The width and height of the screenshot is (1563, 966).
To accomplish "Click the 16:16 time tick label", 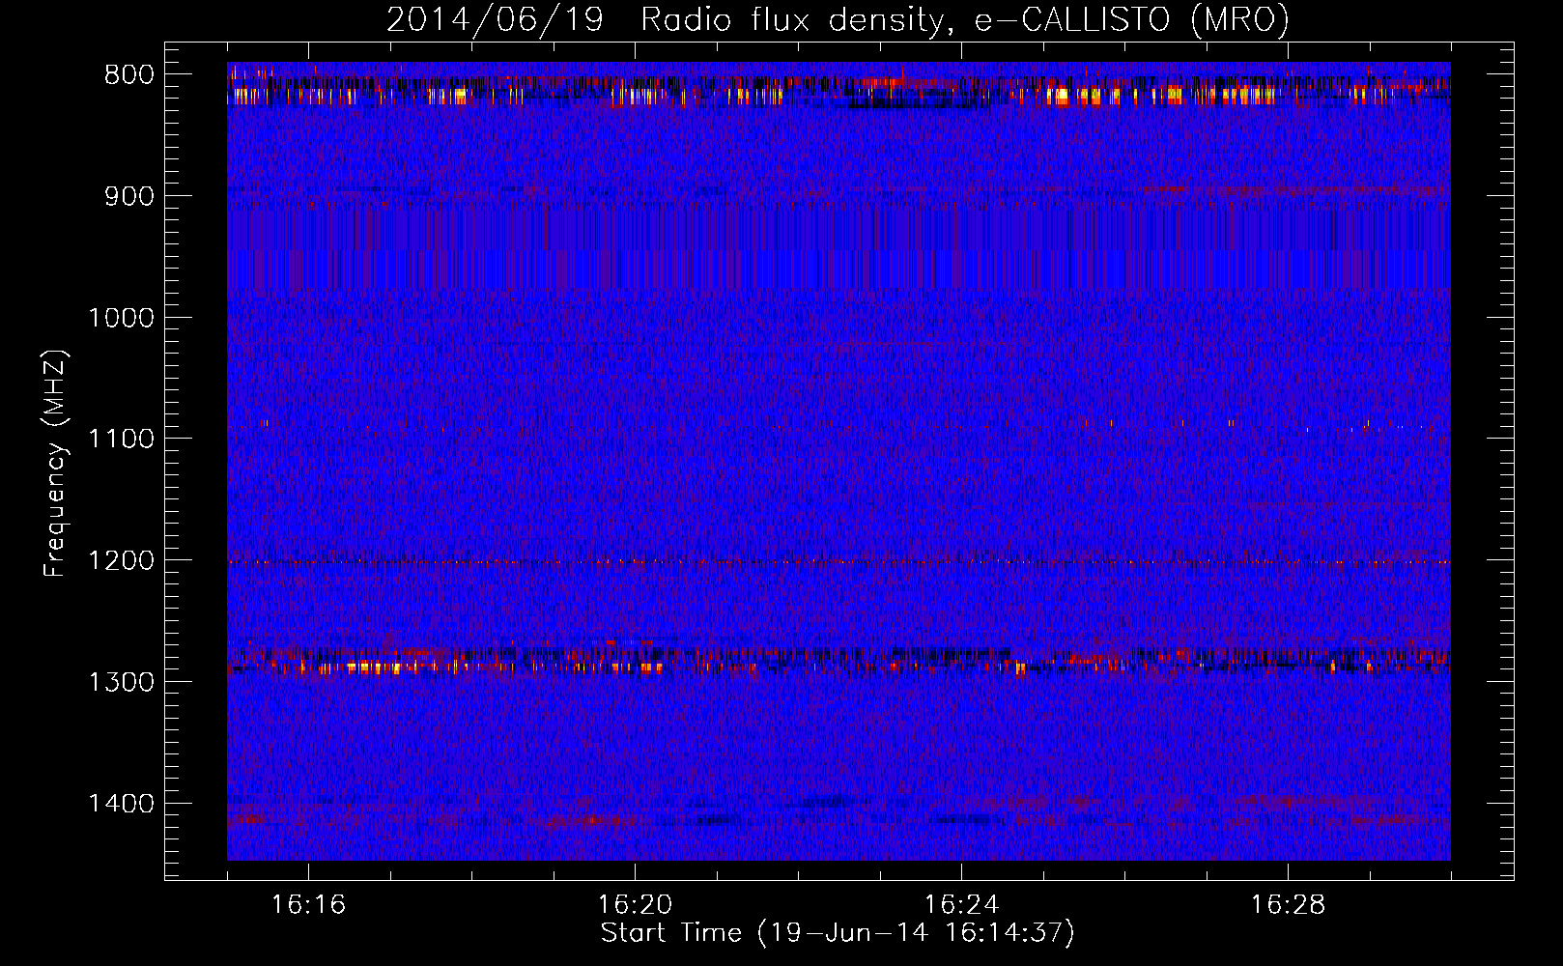I will tap(308, 905).
